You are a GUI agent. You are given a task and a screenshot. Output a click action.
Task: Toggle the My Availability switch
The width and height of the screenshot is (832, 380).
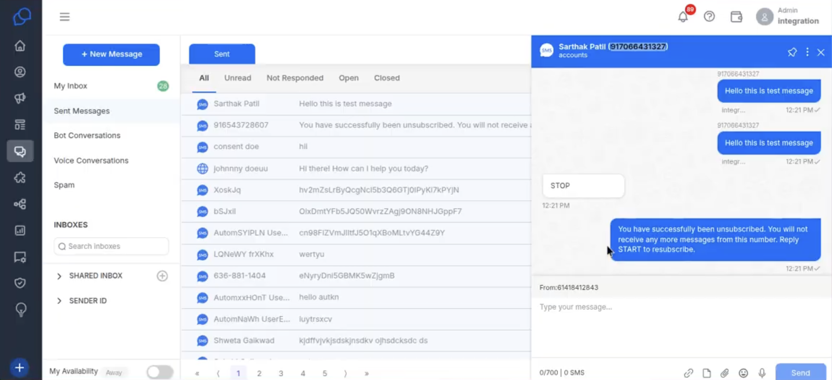pos(160,372)
